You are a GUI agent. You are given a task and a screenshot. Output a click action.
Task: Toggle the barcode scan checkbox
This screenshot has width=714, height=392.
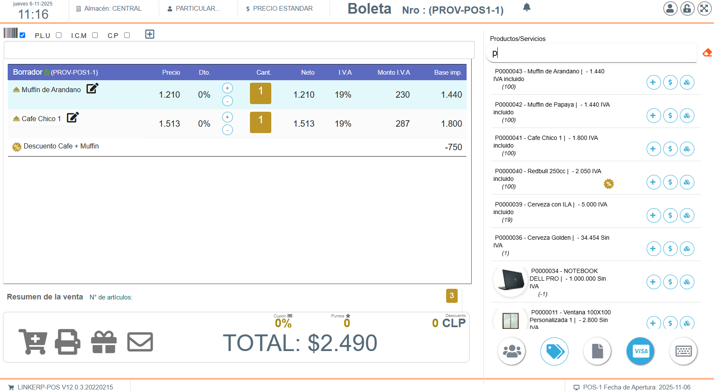[23, 35]
